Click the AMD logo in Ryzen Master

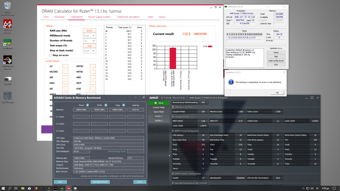pos(154,98)
